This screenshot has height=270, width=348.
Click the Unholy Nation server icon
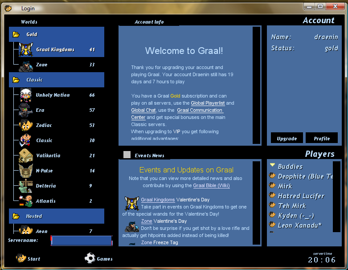coord(26,95)
